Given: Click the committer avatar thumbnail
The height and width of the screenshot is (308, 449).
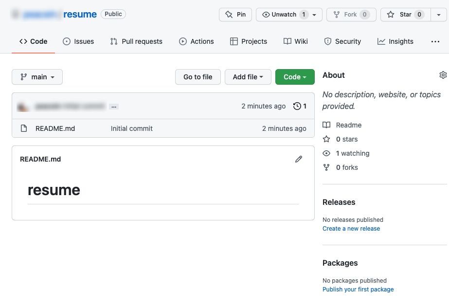Looking at the screenshot, I should 23,107.
